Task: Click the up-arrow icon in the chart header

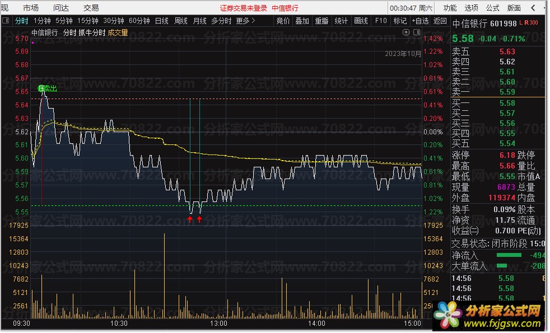Action: pyautogui.click(x=406, y=32)
